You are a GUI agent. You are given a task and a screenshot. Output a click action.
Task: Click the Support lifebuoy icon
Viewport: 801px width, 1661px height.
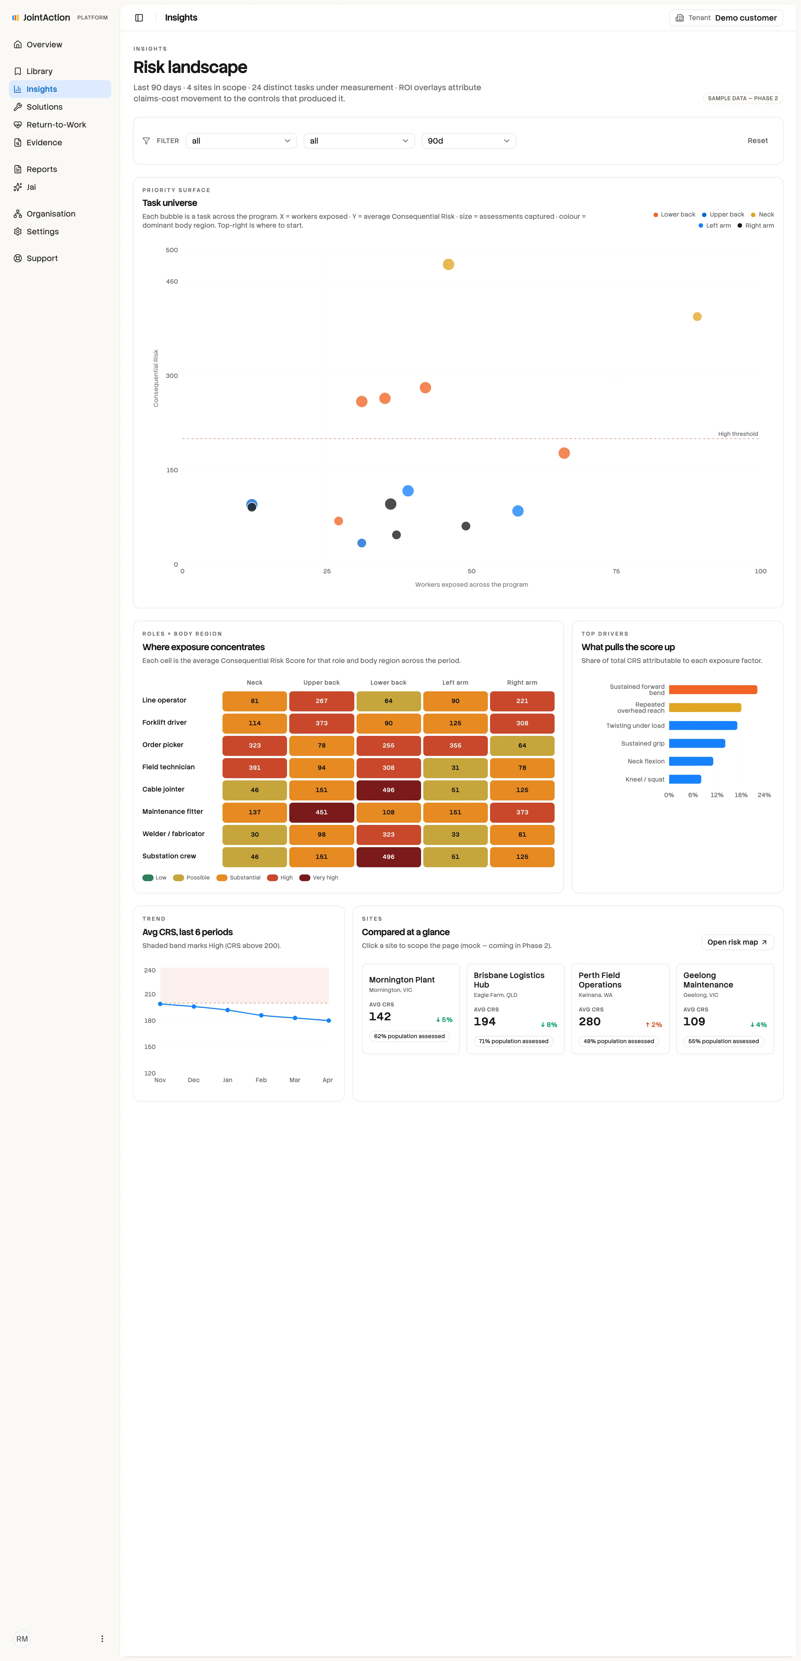18,259
